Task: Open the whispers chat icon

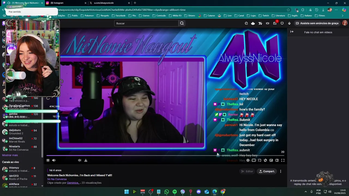Action: [282, 23]
